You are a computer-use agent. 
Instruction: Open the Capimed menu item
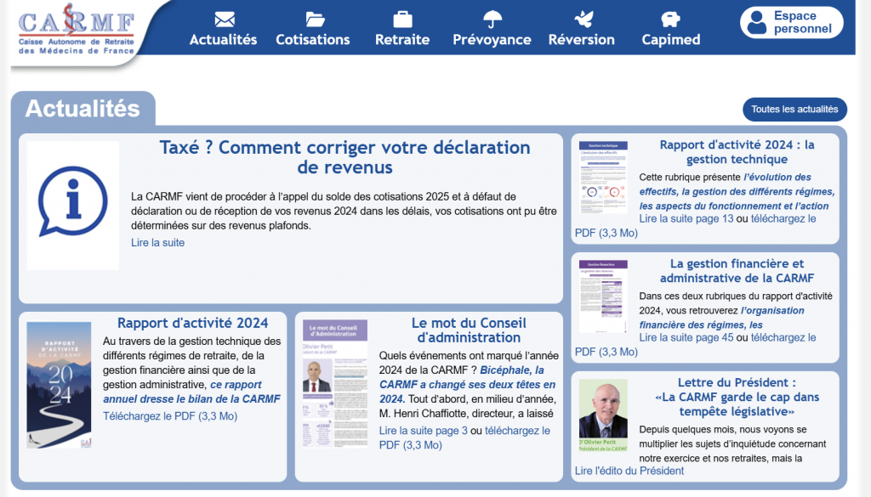click(x=671, y=39)
